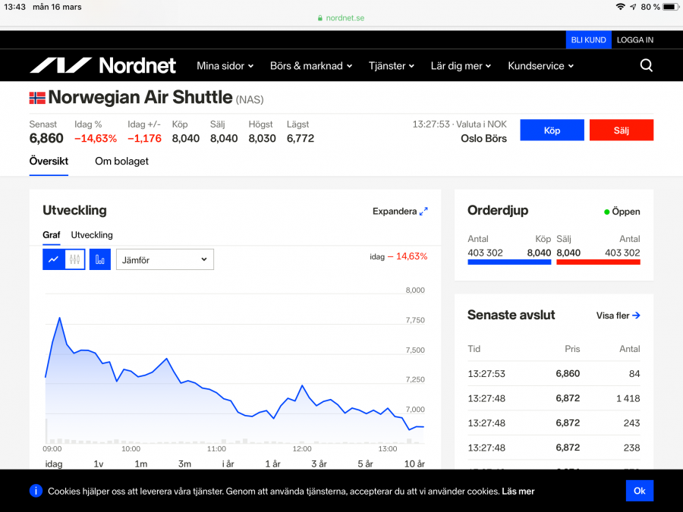
Task: Click the Nordnet logo
Action: coord(102,66)
